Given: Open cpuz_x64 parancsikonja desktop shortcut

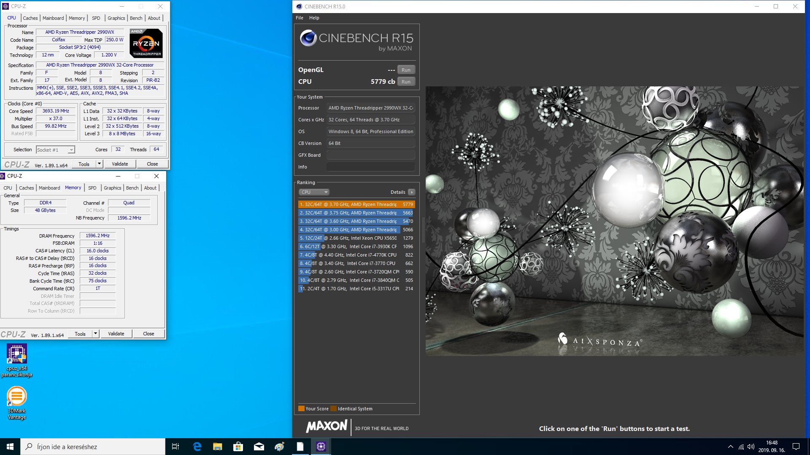Looking at the screenshot, I should tap(17, 360).
